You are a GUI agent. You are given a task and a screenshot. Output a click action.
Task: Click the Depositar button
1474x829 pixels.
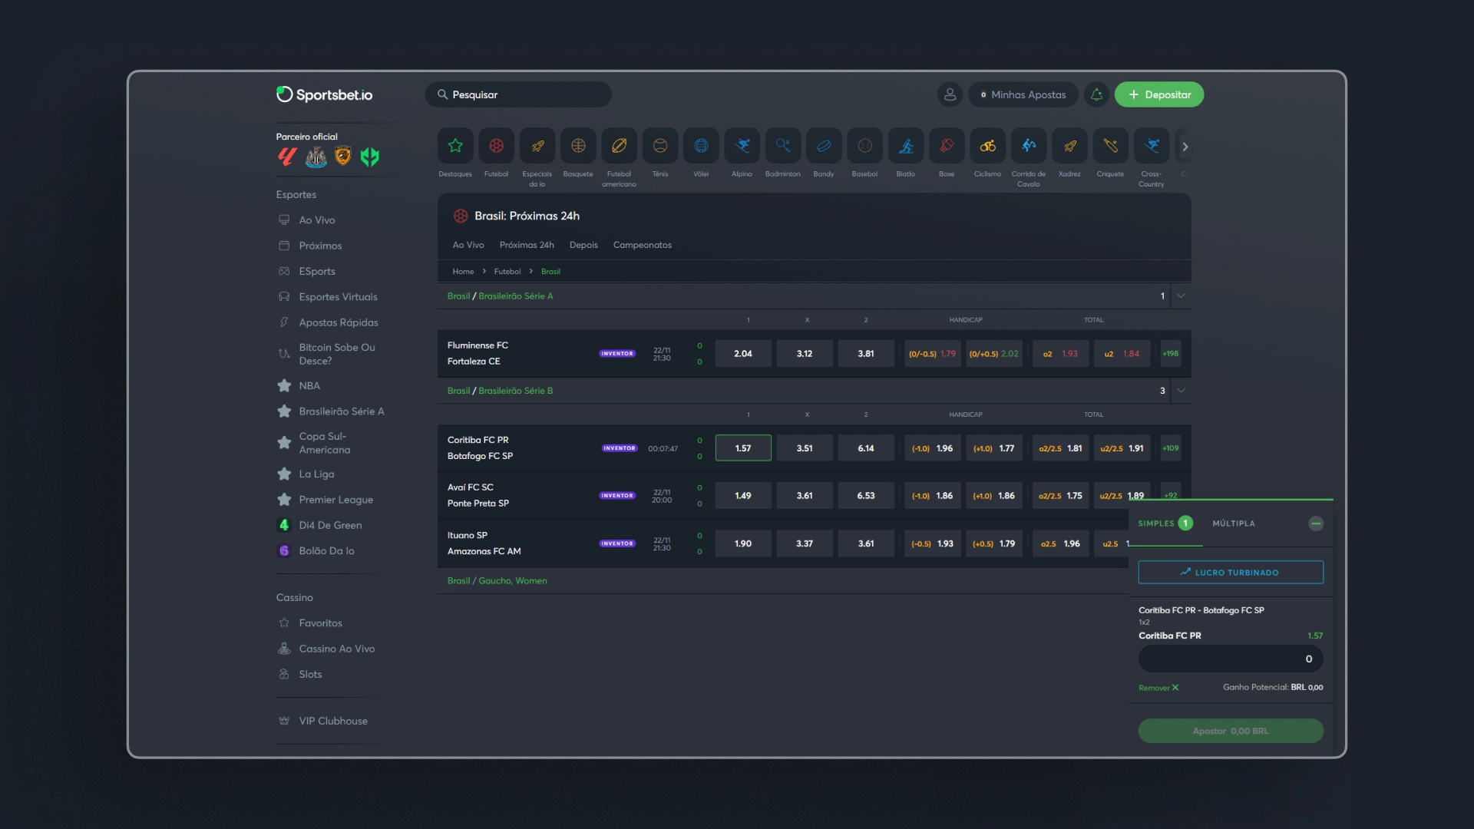click(x=1159, y=94)
